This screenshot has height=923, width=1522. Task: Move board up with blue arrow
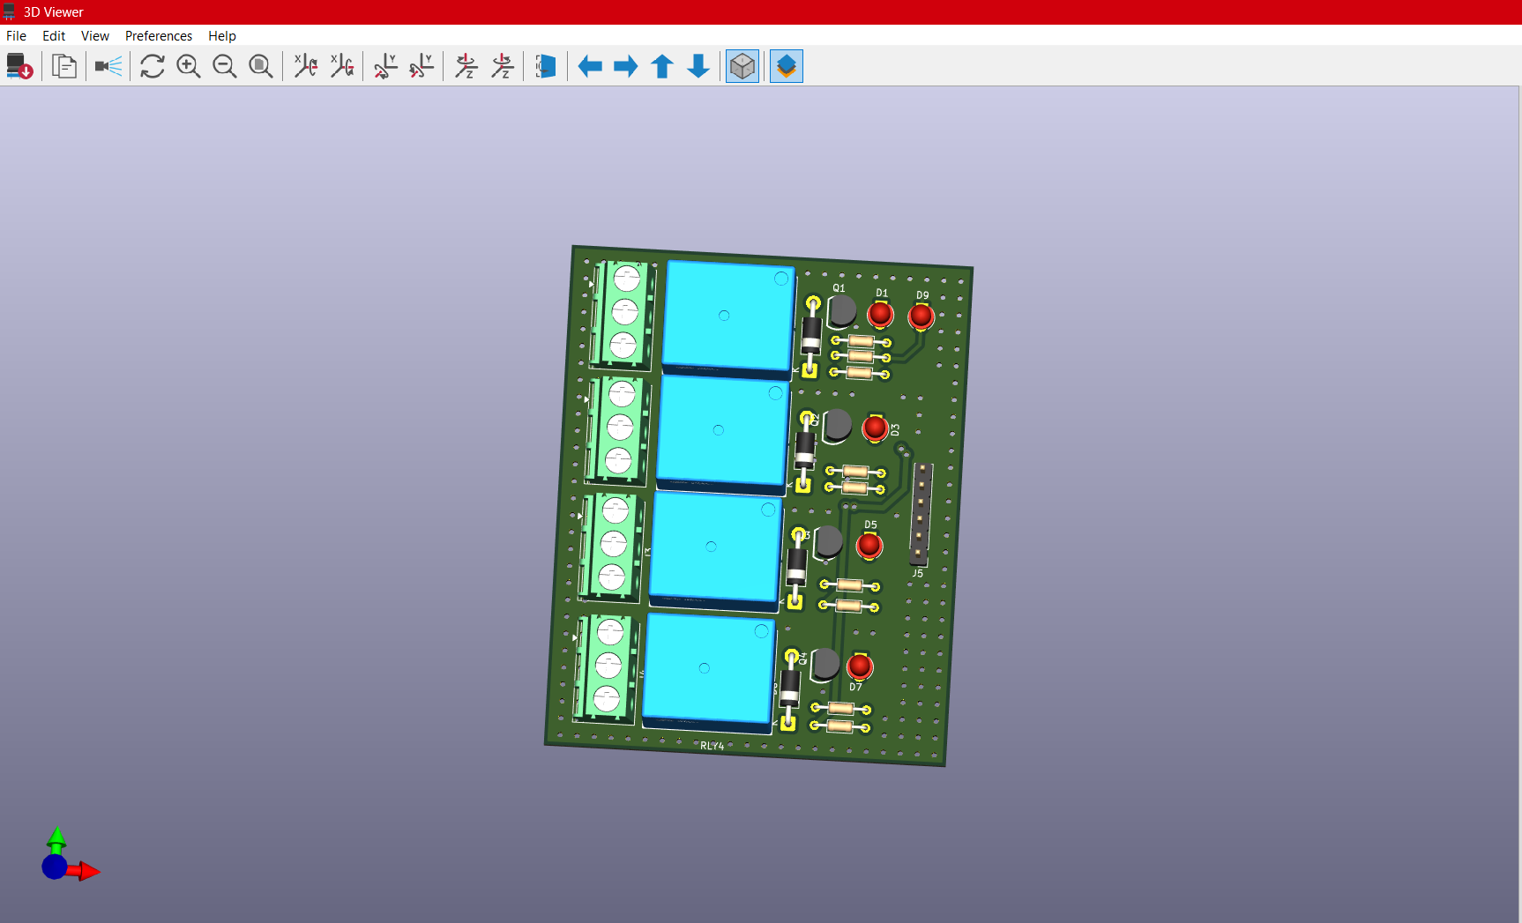(662, 66)
